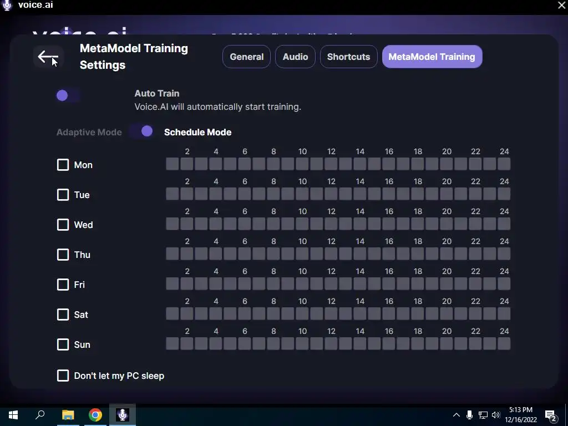Enable the Fri checkbox
The width and height of the screenshot is (568, 426).
pos(63,285)
